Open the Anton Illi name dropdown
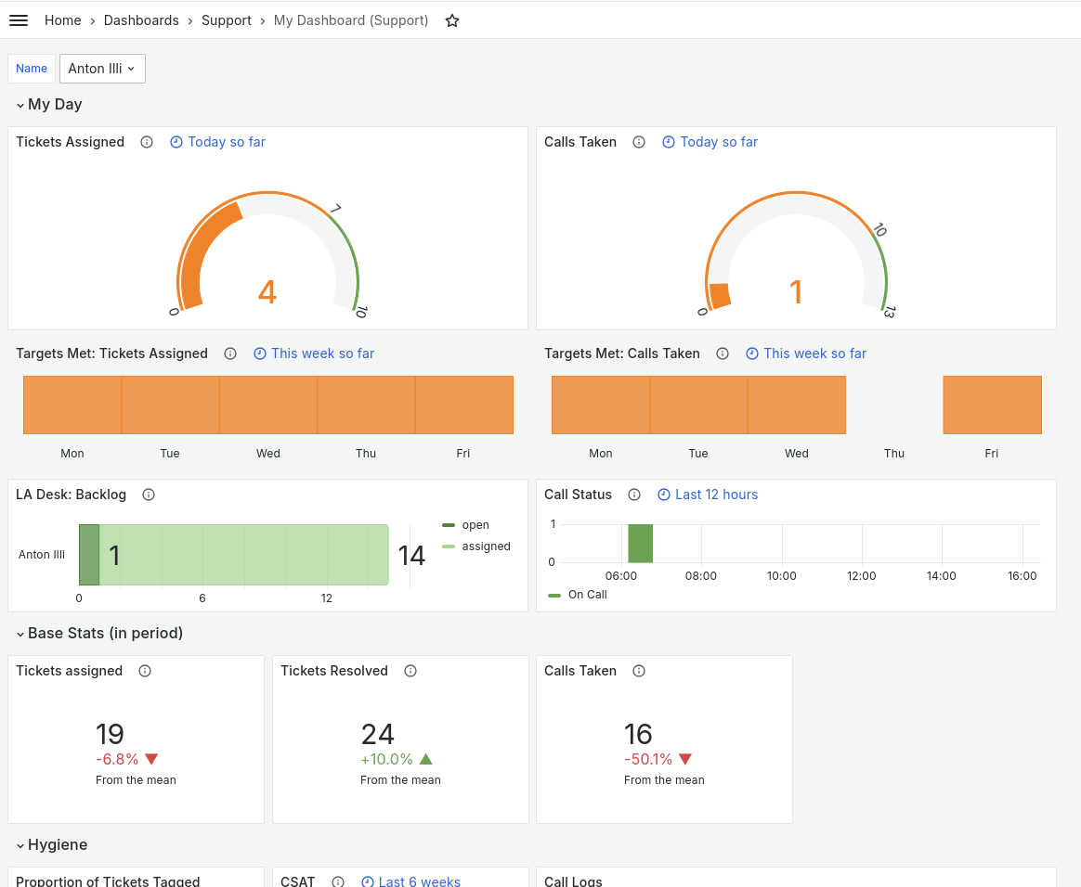This screenshot has height=887, width=1081. point(101,69)
